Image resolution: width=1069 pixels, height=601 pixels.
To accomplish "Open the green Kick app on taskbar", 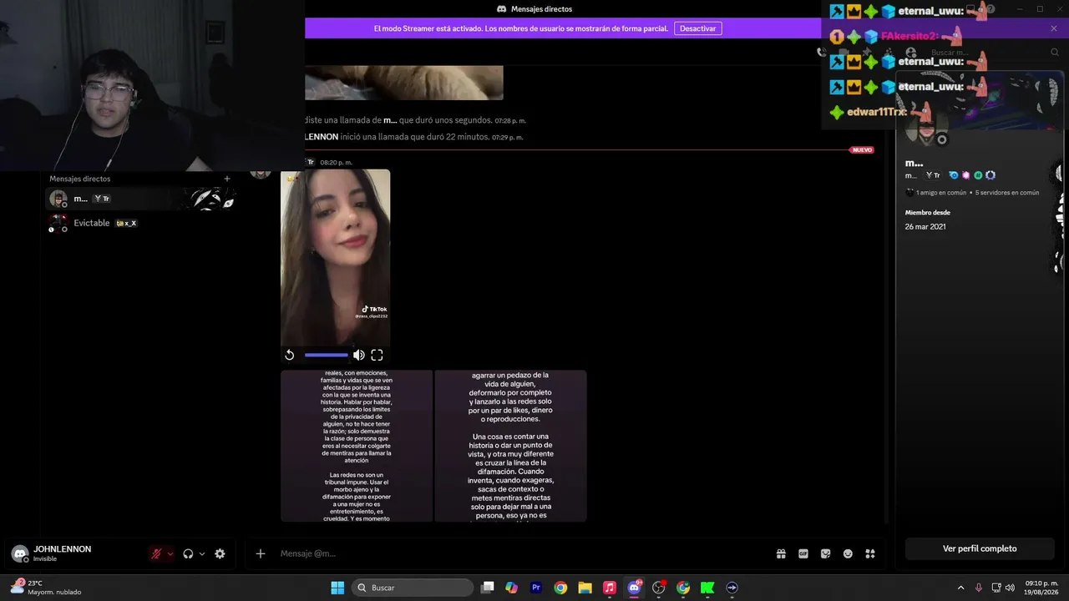I will 707,588.
